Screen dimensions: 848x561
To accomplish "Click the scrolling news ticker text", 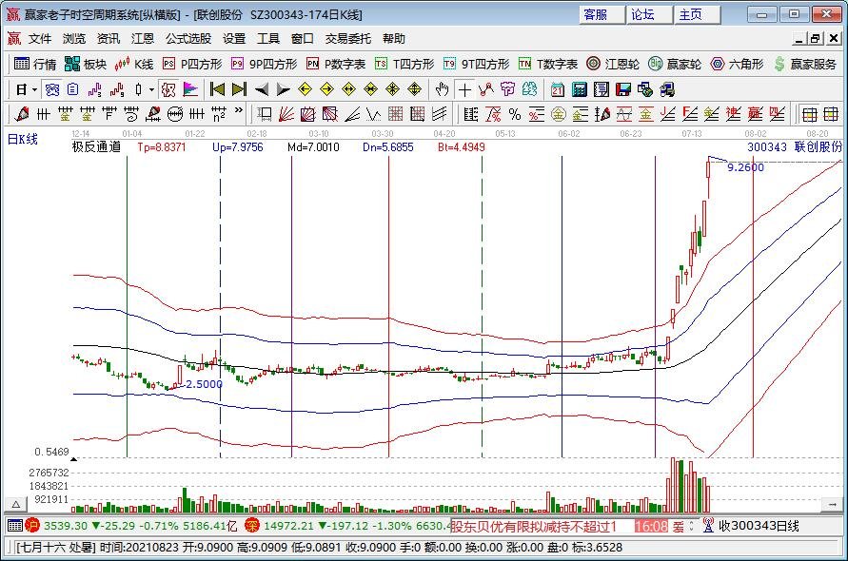I will [x=533, y=526].
